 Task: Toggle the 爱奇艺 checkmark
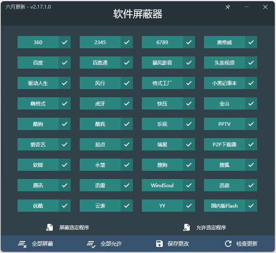coord(65,144)
